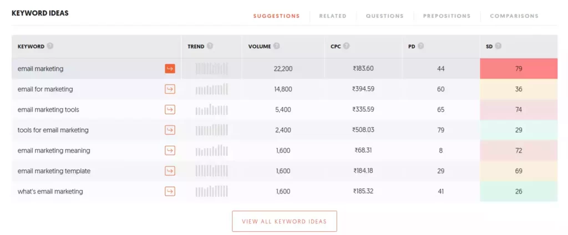
Task: Open arrow icon for 'email marketing tools'
Action: (x=170, y=109)
